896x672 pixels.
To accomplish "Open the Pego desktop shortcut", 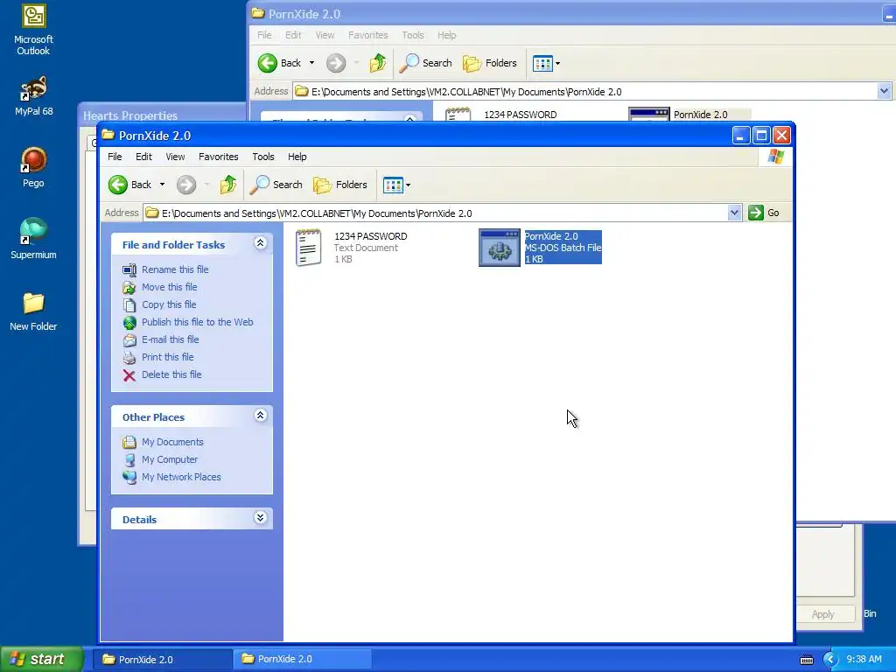I will (34, 167).
